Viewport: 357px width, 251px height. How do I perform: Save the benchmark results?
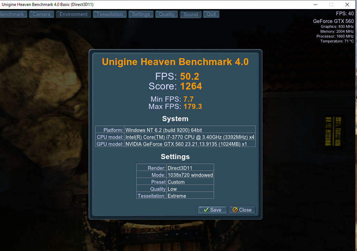212,210
